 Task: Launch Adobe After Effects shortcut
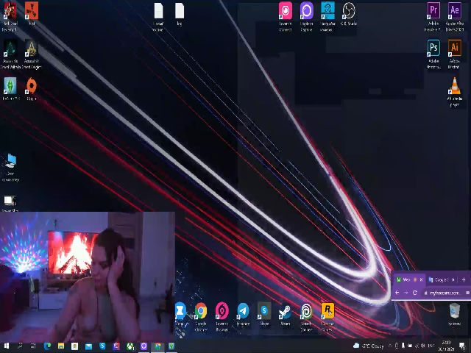pyautogui.click(x=455, y=11)
